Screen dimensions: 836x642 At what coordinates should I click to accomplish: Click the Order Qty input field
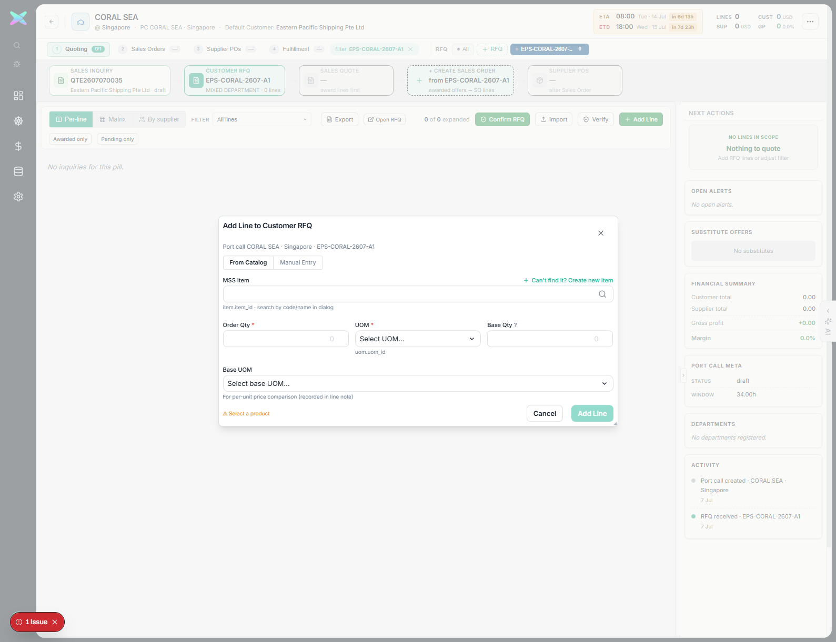point(286,339)
